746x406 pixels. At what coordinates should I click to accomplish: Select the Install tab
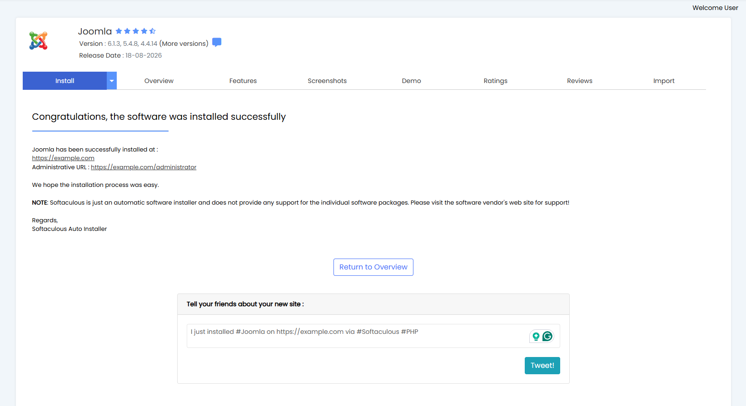[65, 81]
